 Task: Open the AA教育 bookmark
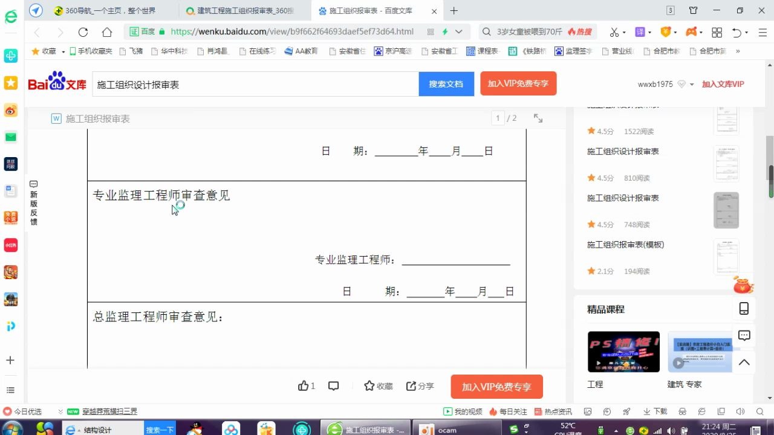[x=301, y=51]
